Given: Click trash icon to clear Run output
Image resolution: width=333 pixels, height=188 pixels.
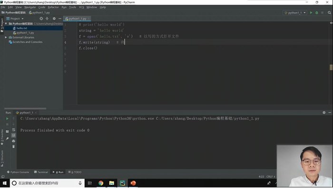Looking at the screenshot, I should [14, 147].
